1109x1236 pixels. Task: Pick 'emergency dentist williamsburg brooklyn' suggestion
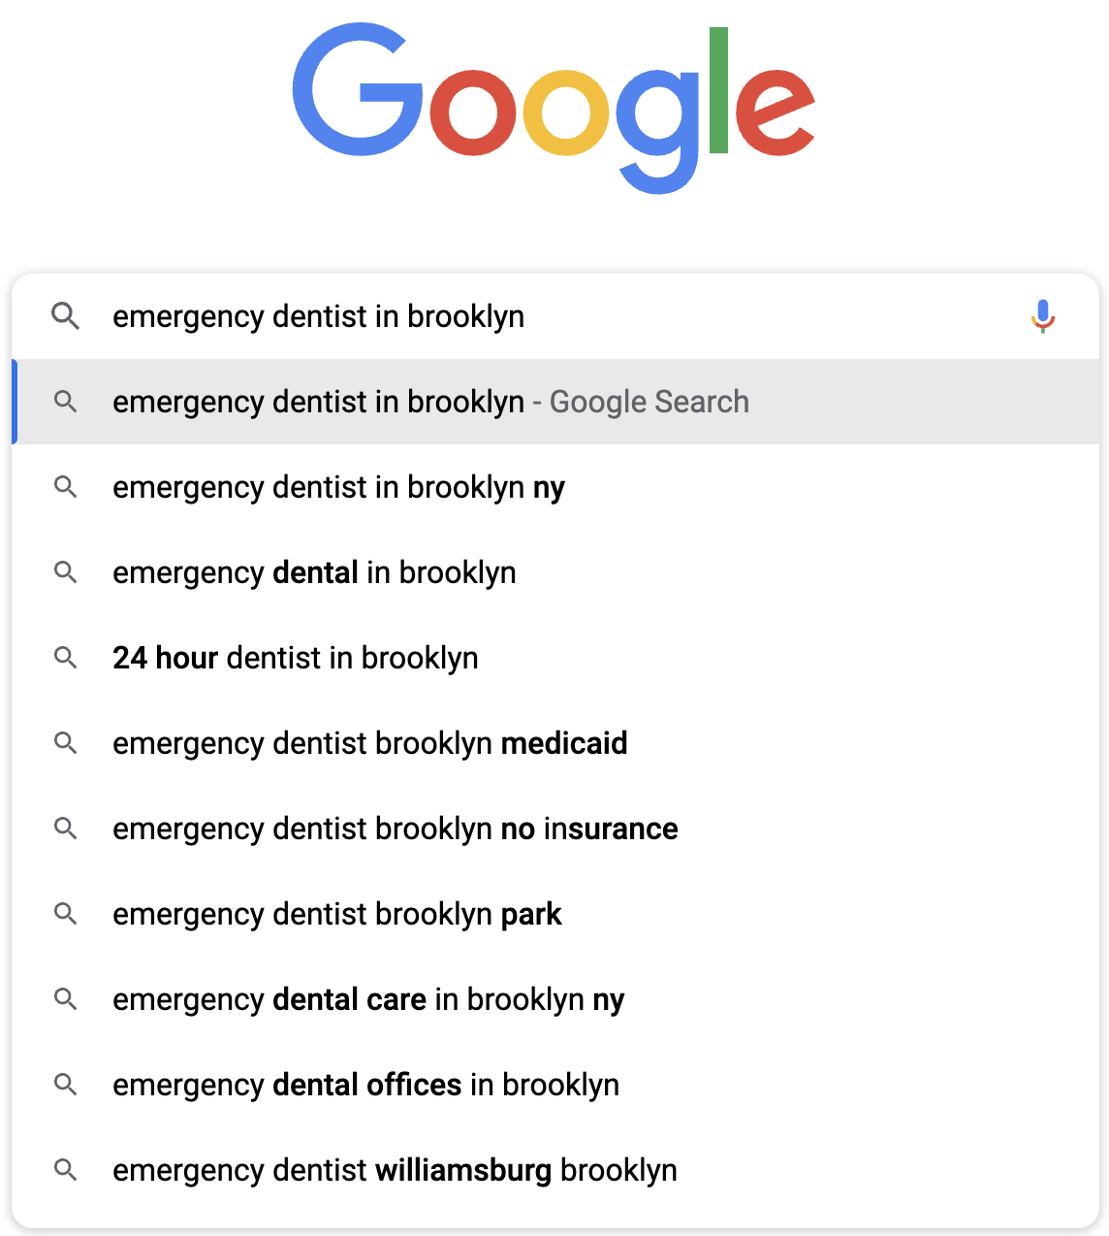click(555, 1170)
